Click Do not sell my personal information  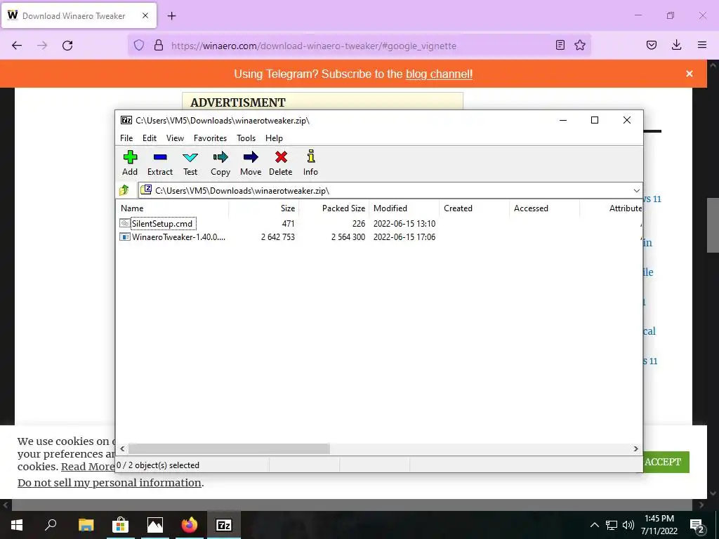coord(110,483)
